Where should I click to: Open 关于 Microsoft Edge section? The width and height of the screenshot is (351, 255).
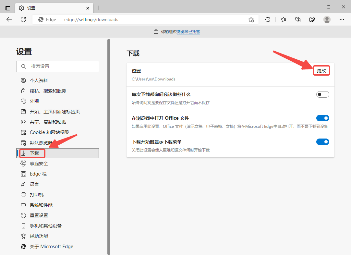58,247
